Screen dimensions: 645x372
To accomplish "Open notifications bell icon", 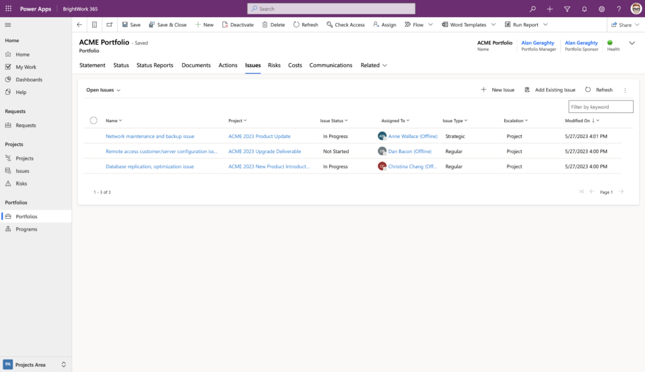I will click(584, 9).
